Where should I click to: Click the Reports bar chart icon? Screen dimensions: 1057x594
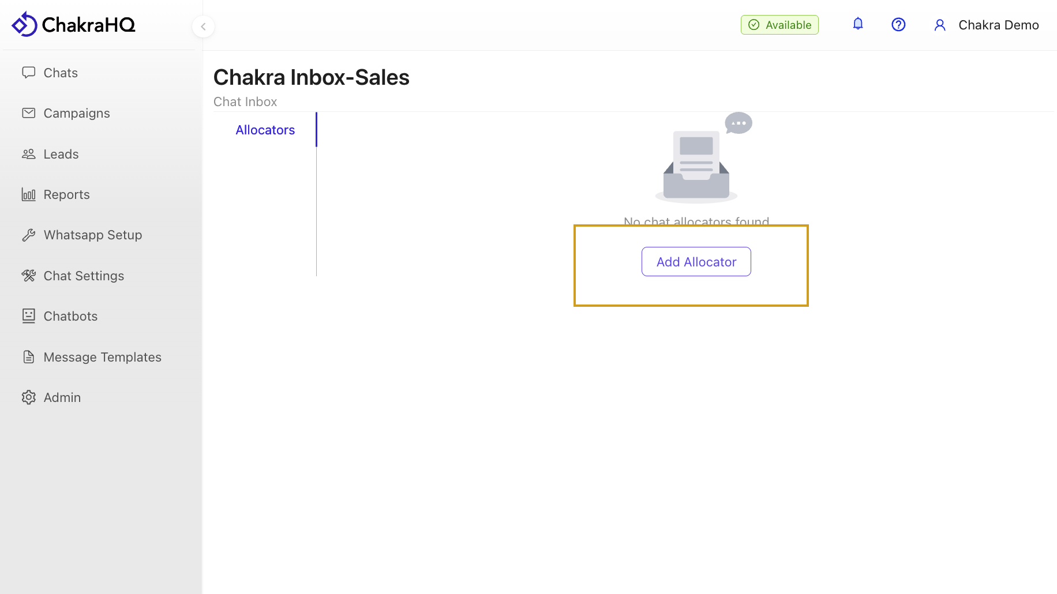(28, 194)
